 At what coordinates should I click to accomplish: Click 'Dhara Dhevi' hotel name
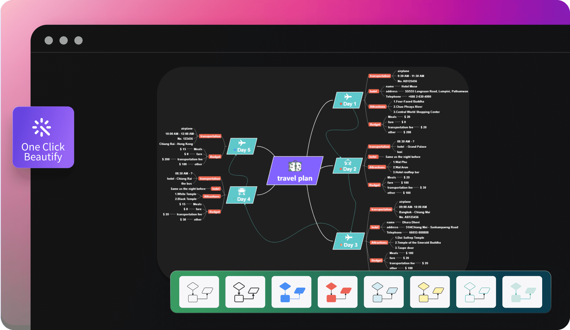pos(411,222)
